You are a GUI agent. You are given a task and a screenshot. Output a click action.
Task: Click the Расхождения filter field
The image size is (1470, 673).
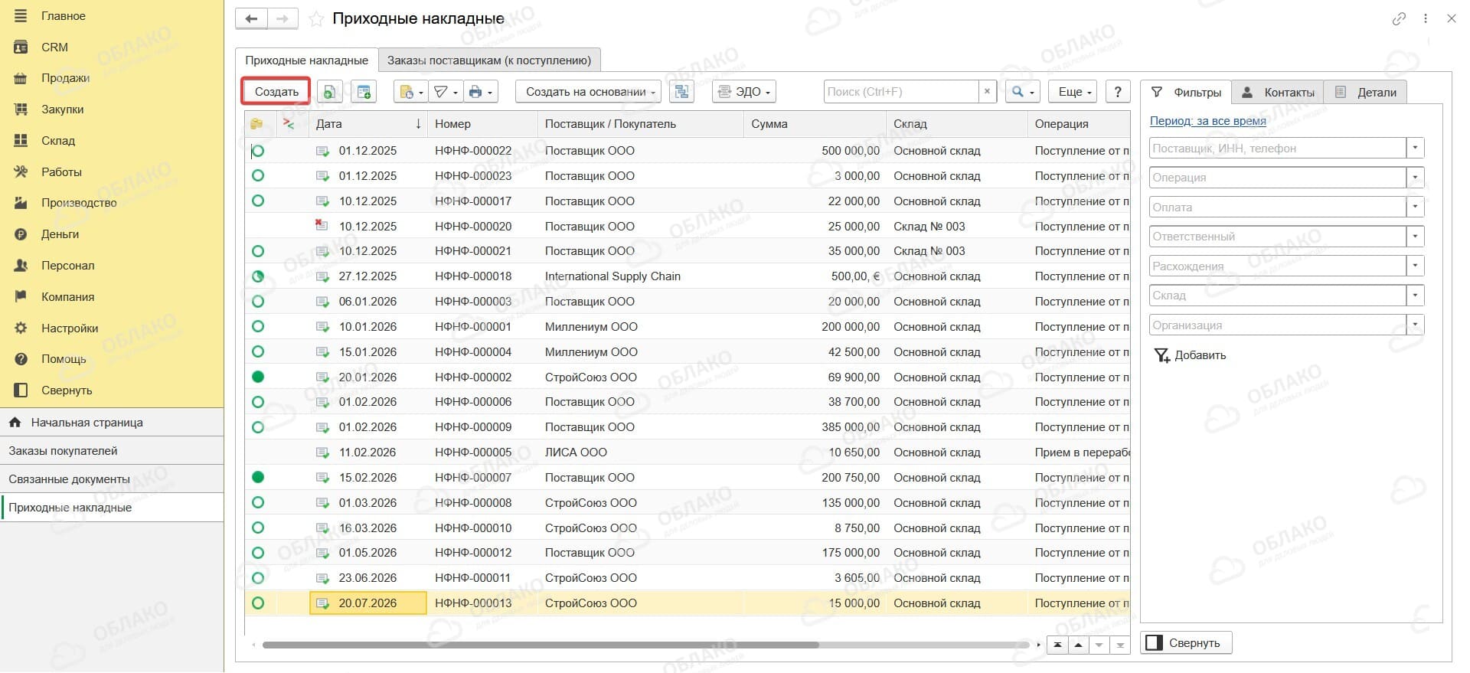(x=1278, y=266)
